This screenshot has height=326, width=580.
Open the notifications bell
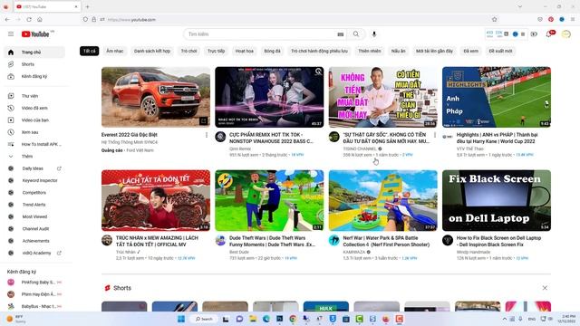tap(549, 34)
